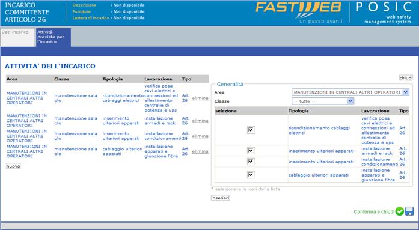Screen dimensions: 419x230
Task: Click installazione armadi e rack in right list
Action: (x=377, y=151)
